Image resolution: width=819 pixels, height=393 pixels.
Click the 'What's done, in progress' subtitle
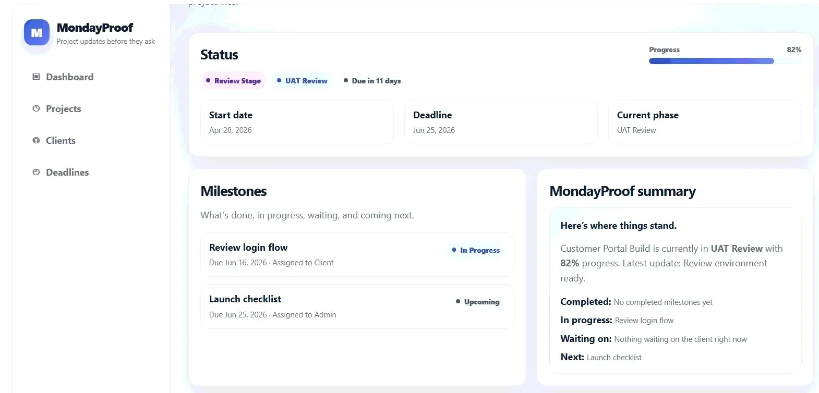307,215
